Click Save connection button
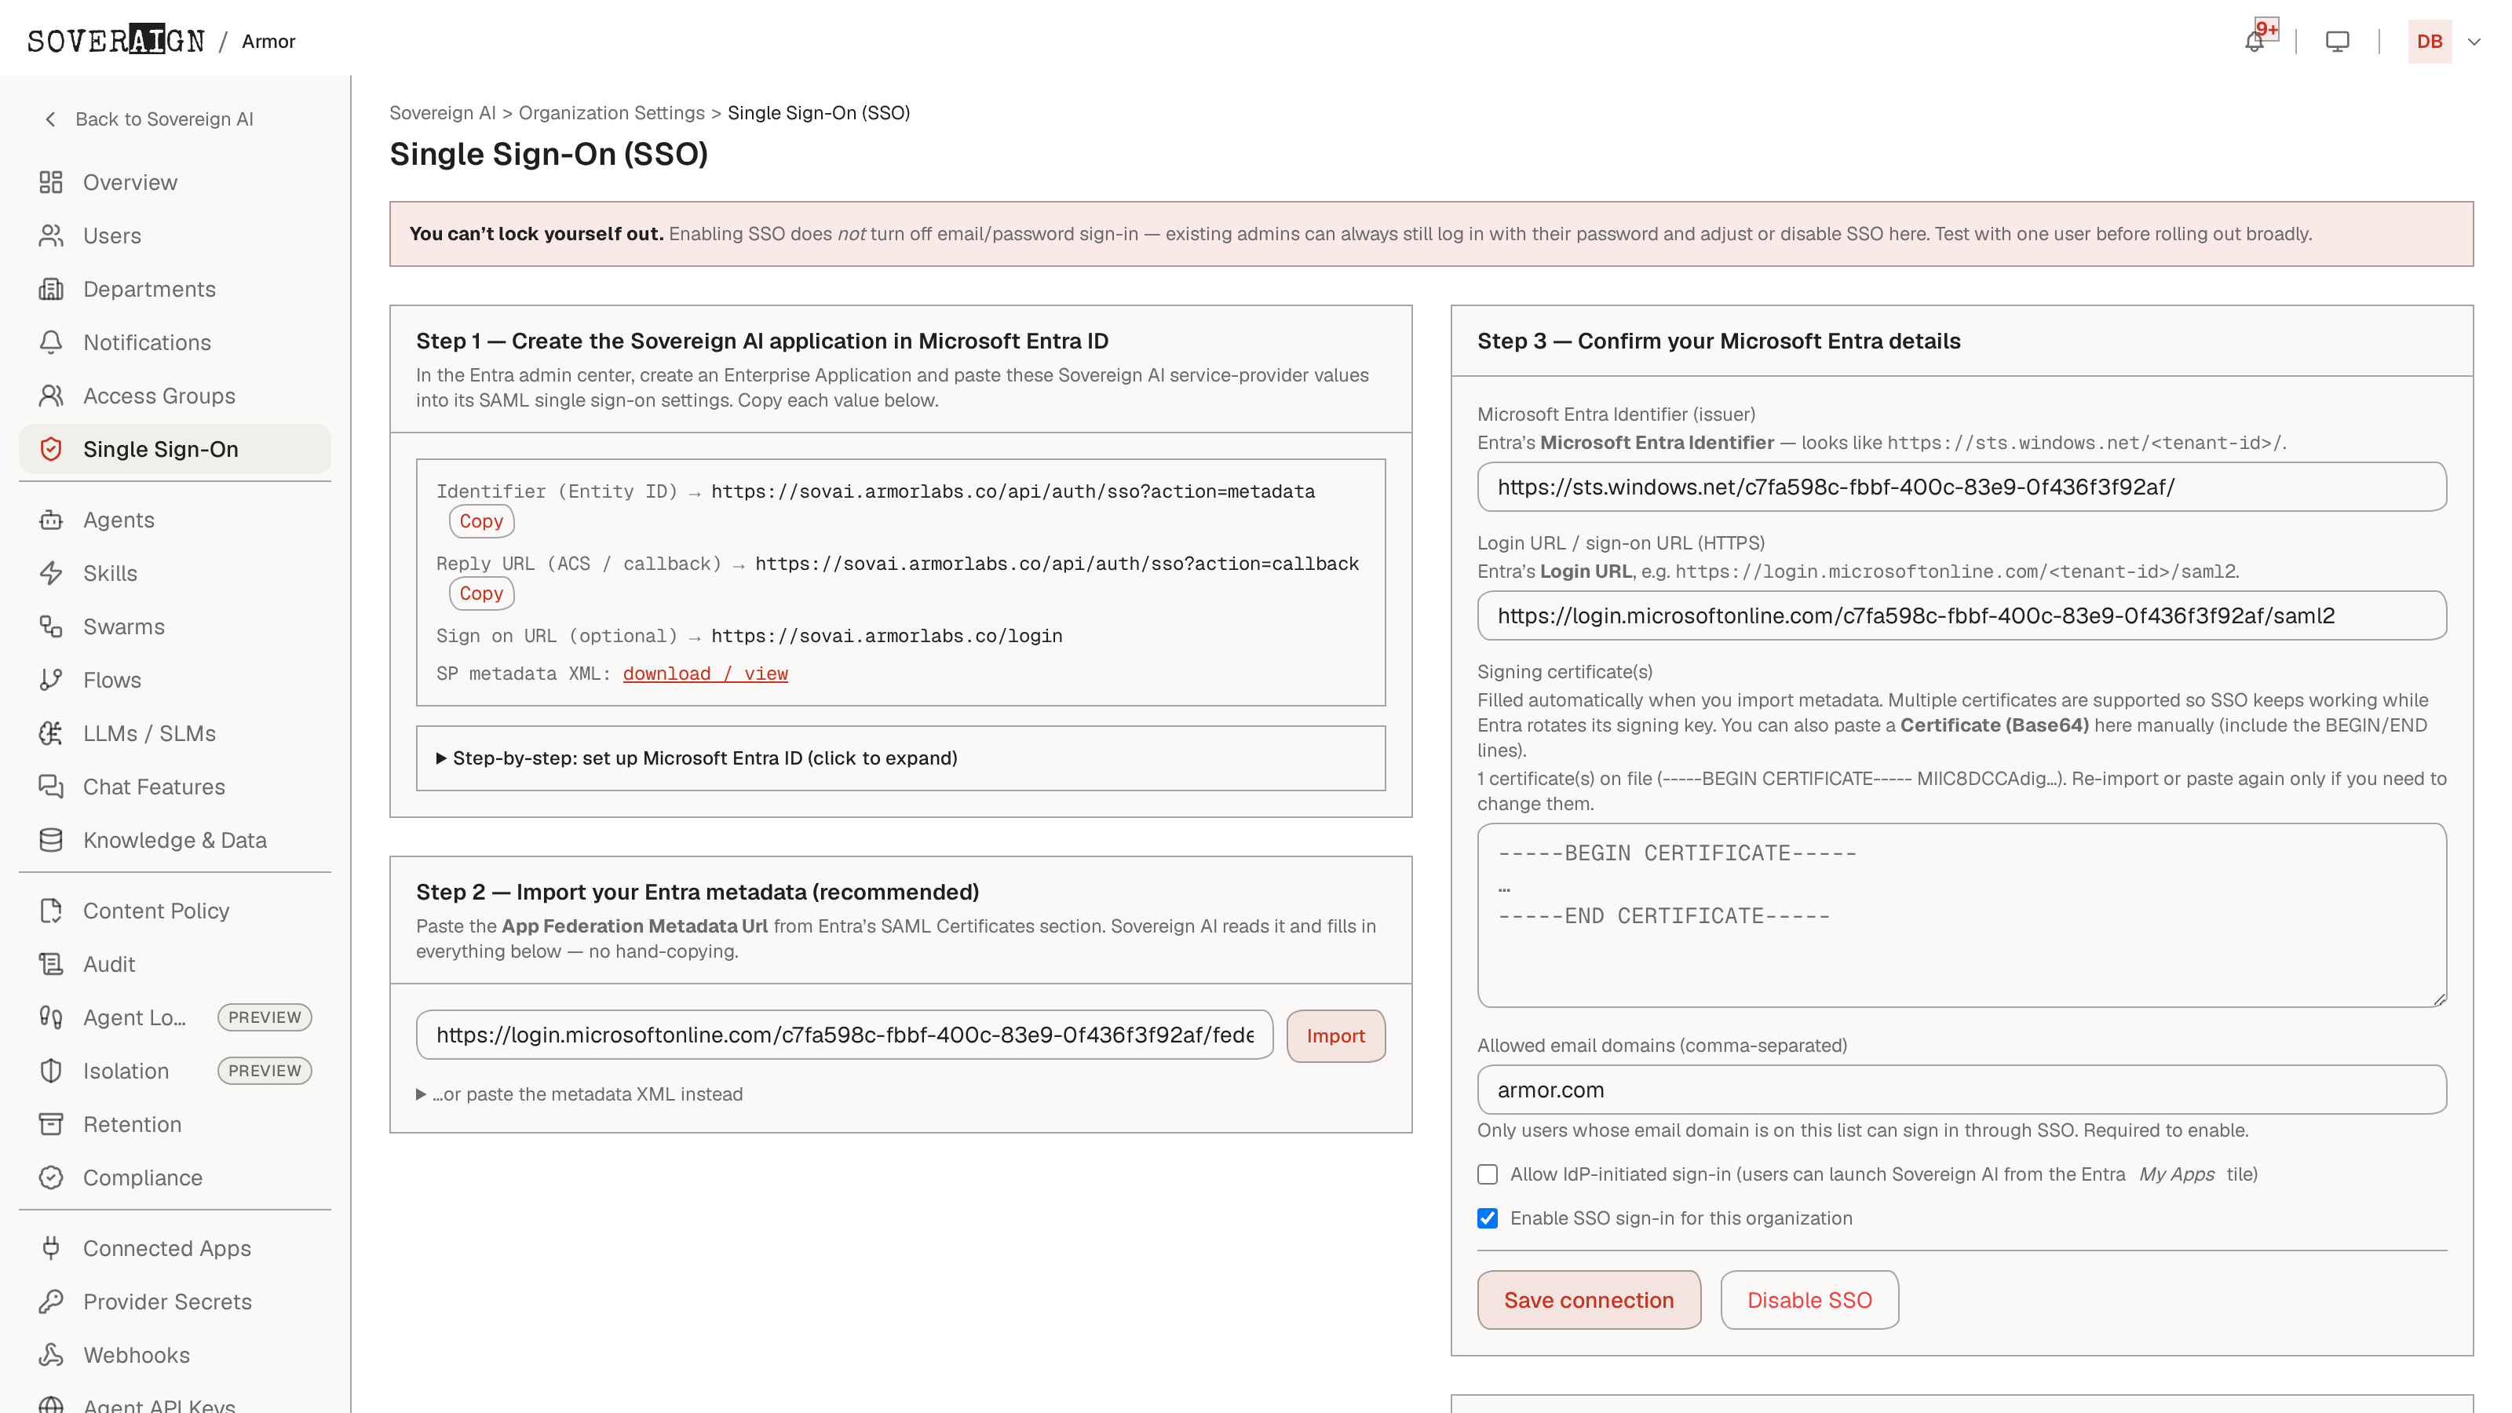Viewport: 2512px width, 1413px height. pyautogui.click(x=1590, y=1301)
